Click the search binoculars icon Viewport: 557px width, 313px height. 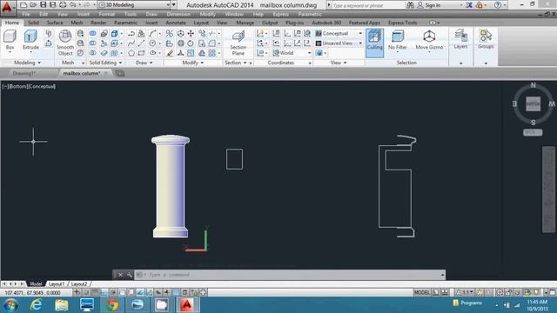click(x=410, y=5)
